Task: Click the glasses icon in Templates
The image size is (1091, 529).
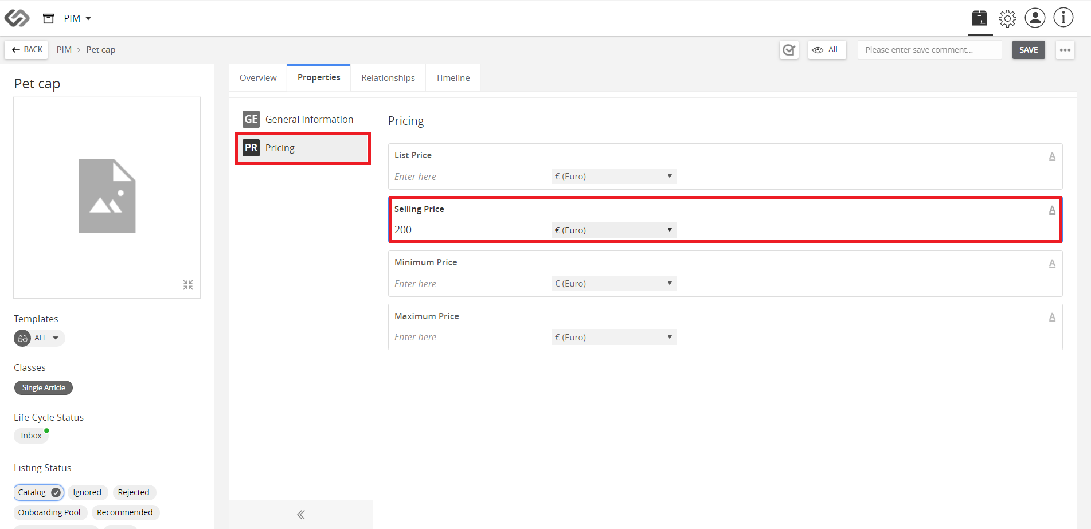Action: point(22,338)
